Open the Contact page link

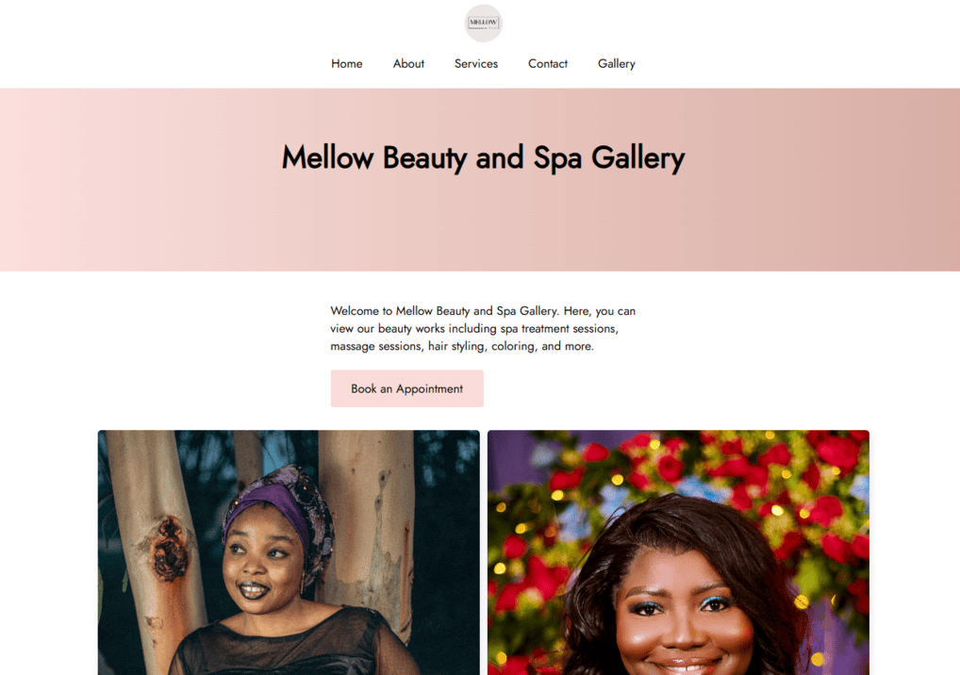click(x=547, y=64)
